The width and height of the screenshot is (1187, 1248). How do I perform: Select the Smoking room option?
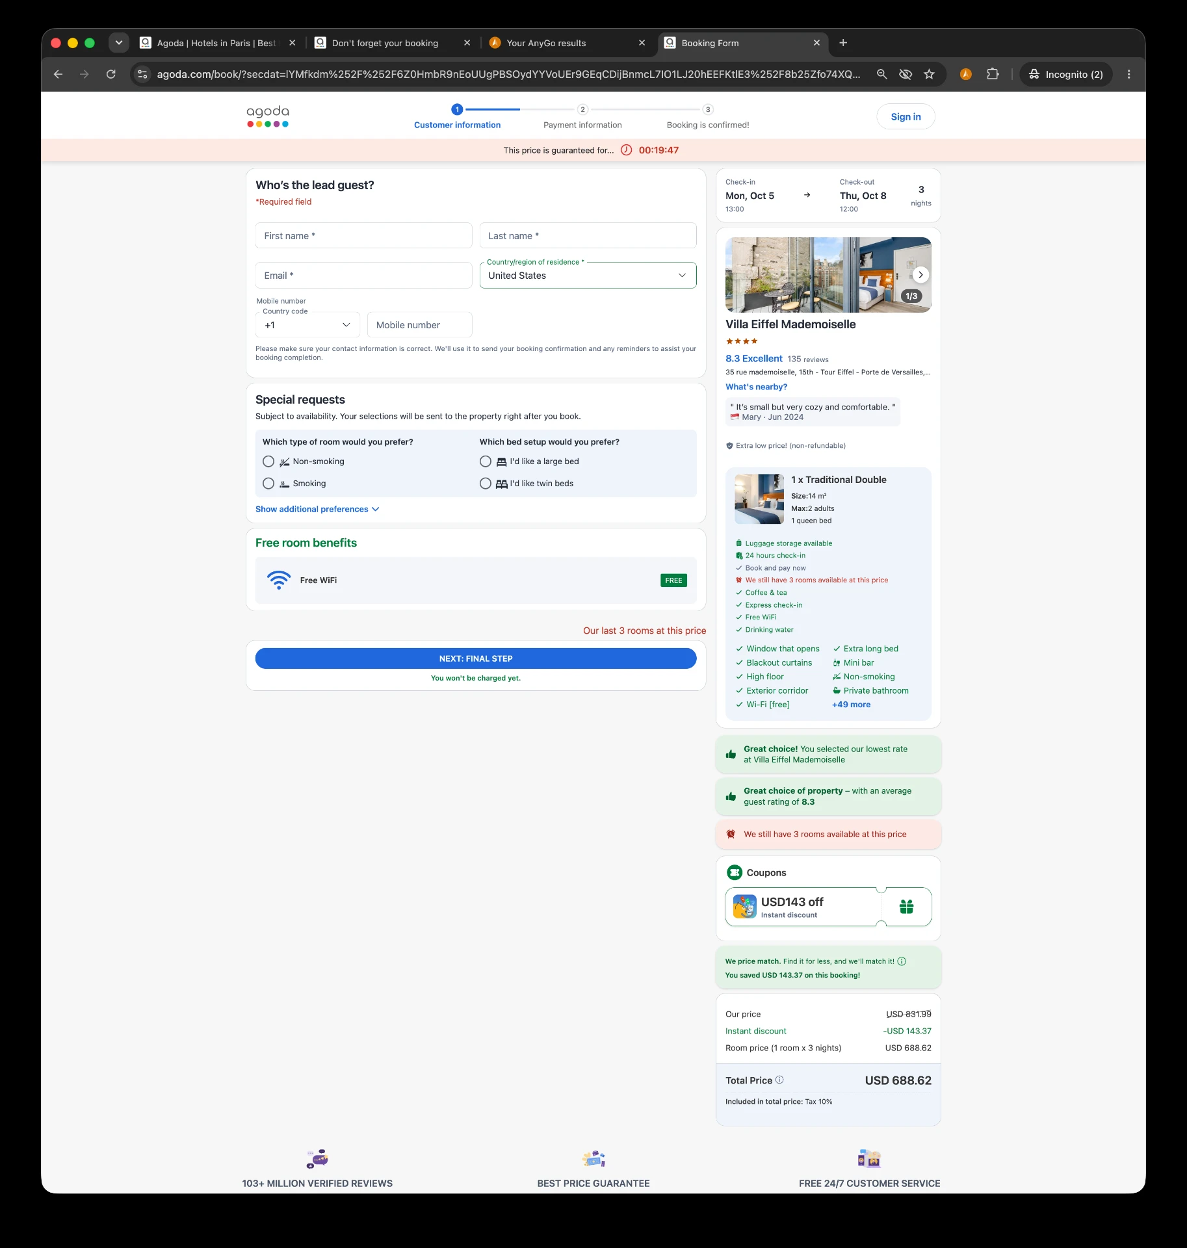pos(268,484)
